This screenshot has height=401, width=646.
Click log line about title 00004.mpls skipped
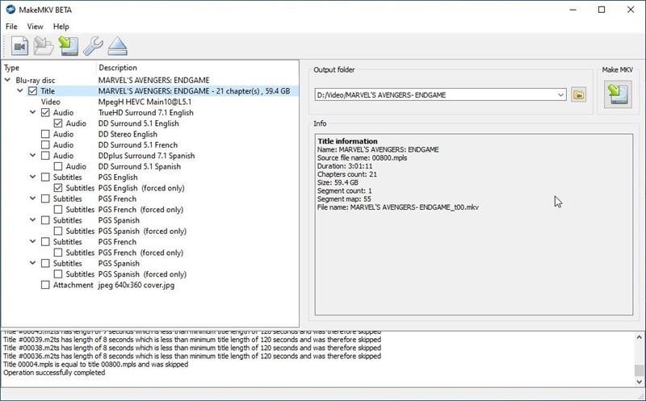tap(95, 365)
